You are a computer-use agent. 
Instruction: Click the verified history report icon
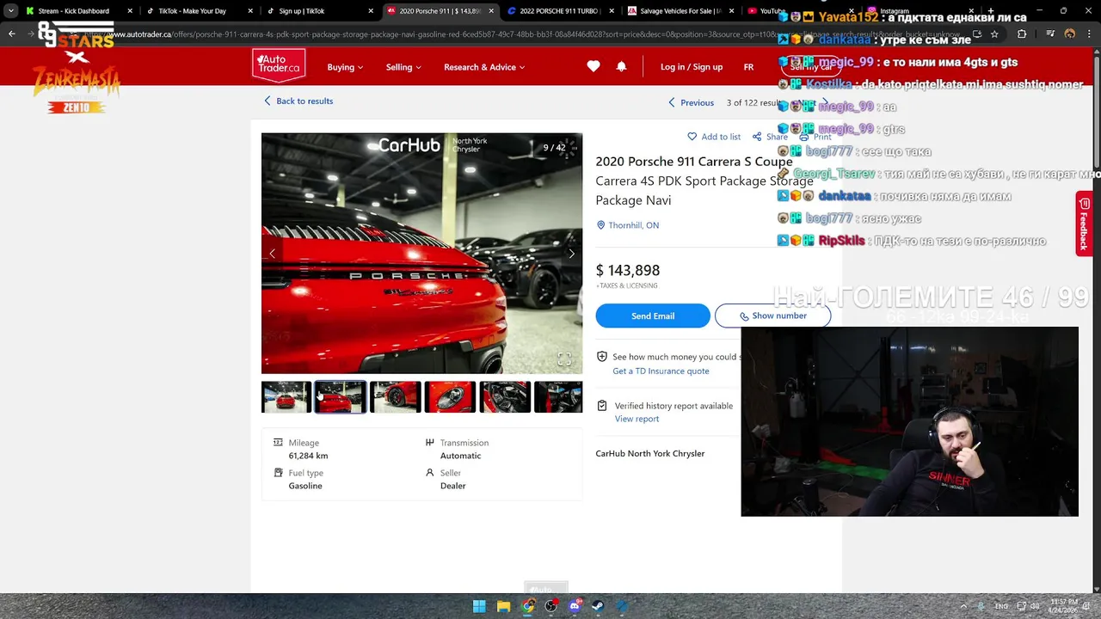(x=602, y=406)
